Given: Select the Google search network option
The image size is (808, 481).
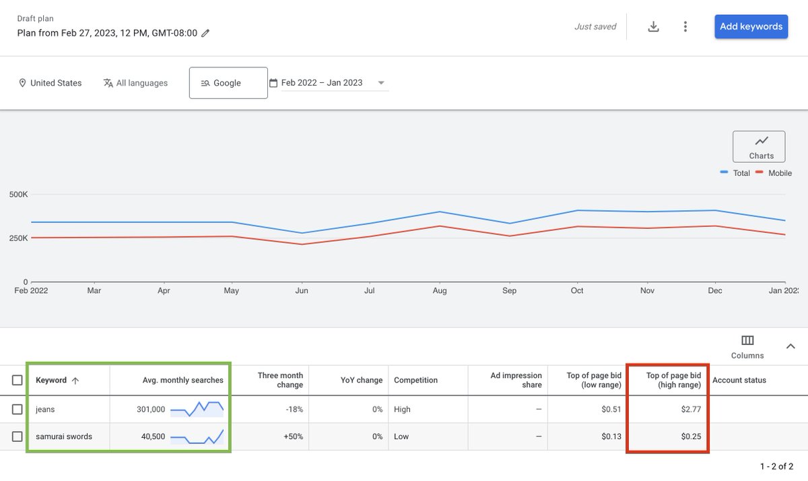Looking at the screenshot, I should point(228,83).
